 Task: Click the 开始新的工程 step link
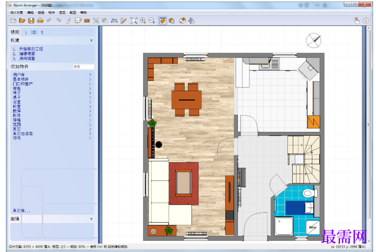[31, 49]
